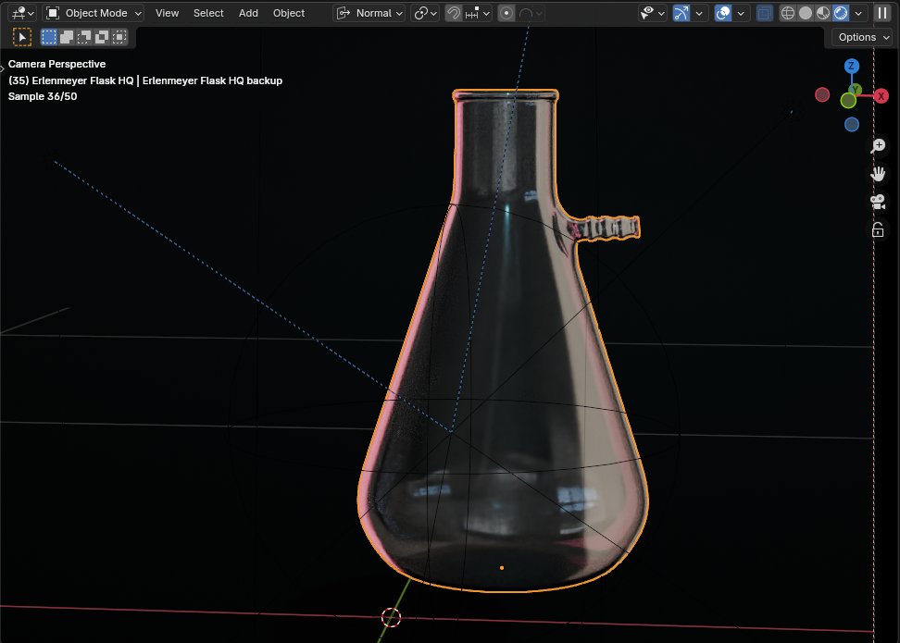Open the Object menu
This screenshot has width=900, height=643.
click(x=288, y=13)
